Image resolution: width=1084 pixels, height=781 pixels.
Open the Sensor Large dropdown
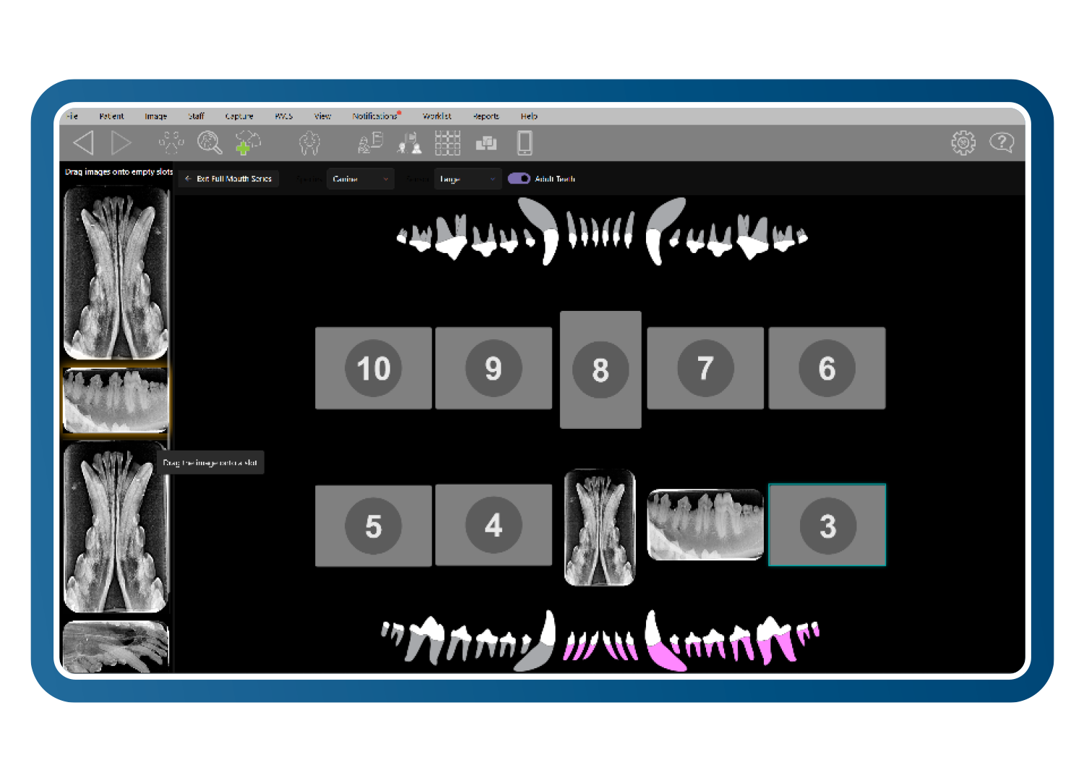[x=468, y=179]
